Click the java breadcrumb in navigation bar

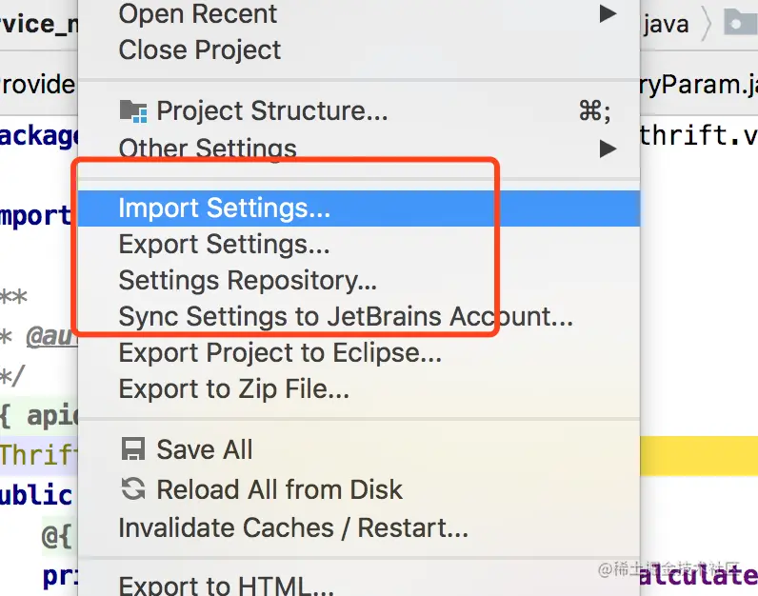(x=667, y=24)
